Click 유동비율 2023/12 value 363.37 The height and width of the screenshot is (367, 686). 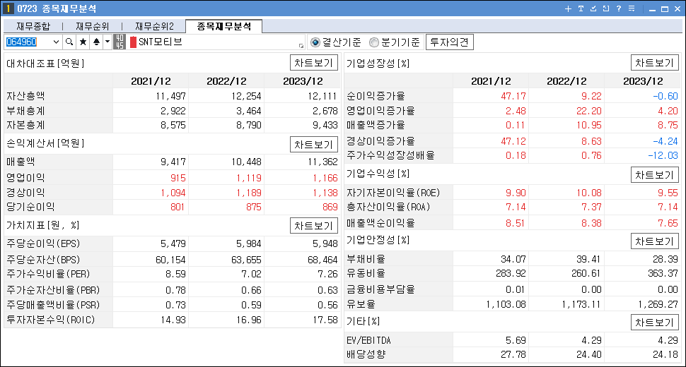click(663, 273)
